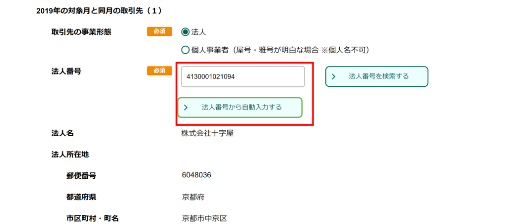Click the postal code value 6048036
Image resolution: width=508 pixels, height=224 pixels.
click(x=196, y=175)
